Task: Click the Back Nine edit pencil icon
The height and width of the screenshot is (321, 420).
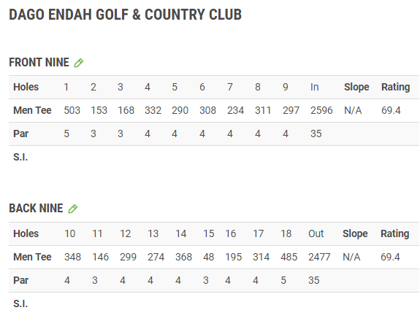Action: (72, 209)
